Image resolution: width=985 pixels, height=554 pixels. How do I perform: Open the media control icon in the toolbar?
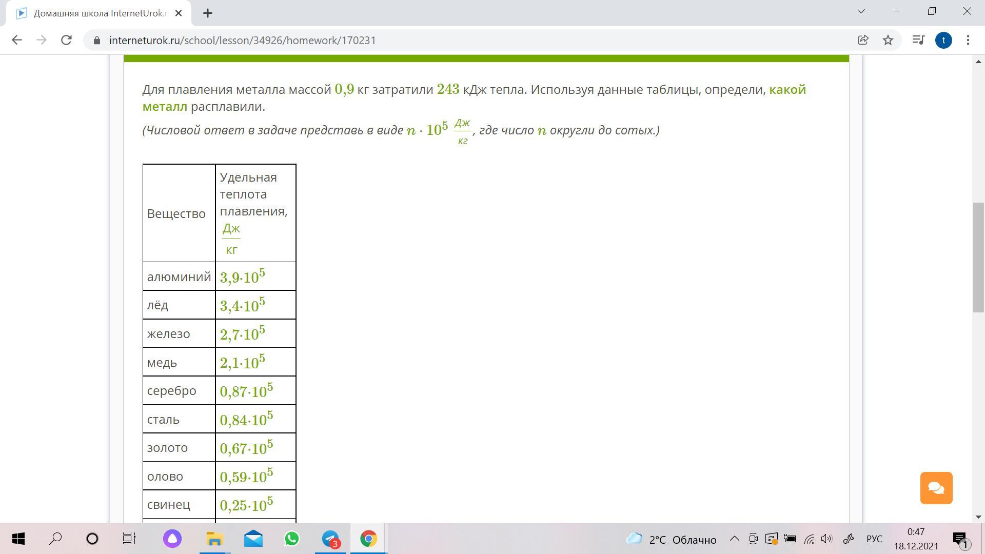coord(918,40)
